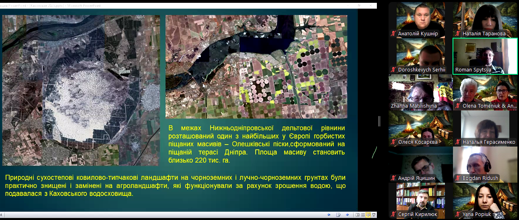The image size is (519, 220).
Task: Select the Olena Tomeniuk video tile
Action: tap(485, 92)
